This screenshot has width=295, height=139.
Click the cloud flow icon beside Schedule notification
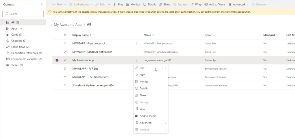65,52
